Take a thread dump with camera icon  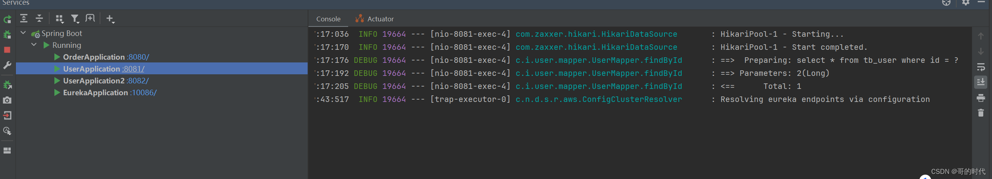7,100
